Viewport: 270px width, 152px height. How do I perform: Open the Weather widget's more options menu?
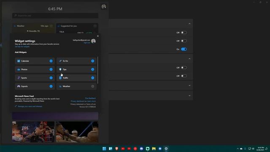[51, 26]
